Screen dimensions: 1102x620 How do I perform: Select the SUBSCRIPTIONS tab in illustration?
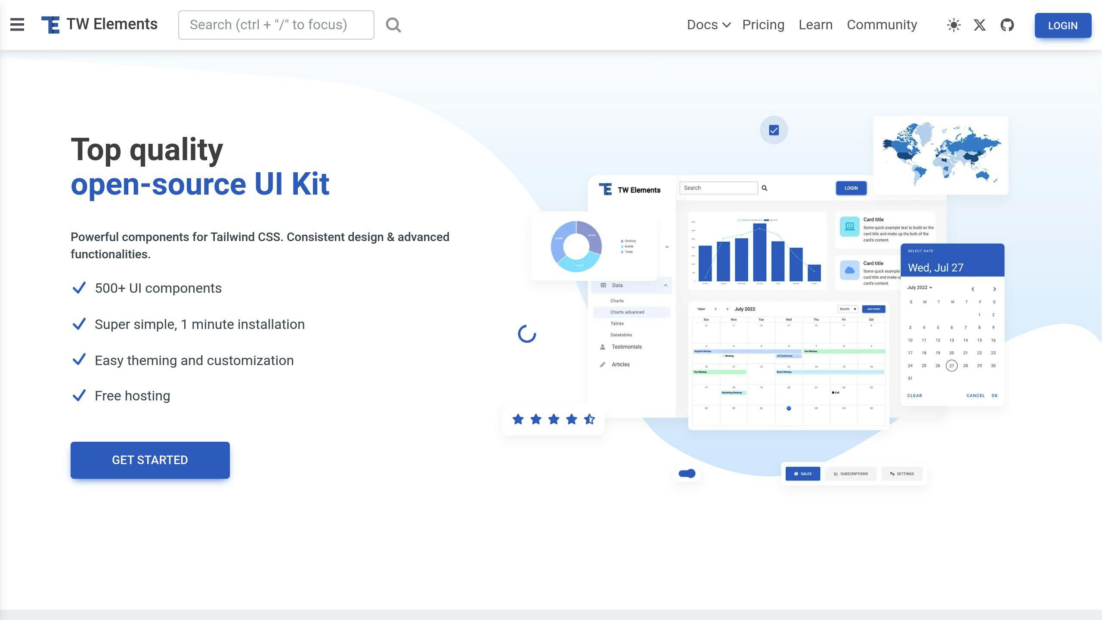click(851, 474)
